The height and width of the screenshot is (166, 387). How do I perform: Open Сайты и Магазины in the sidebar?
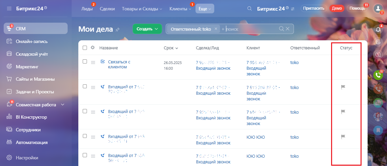(x=35, y=79)
